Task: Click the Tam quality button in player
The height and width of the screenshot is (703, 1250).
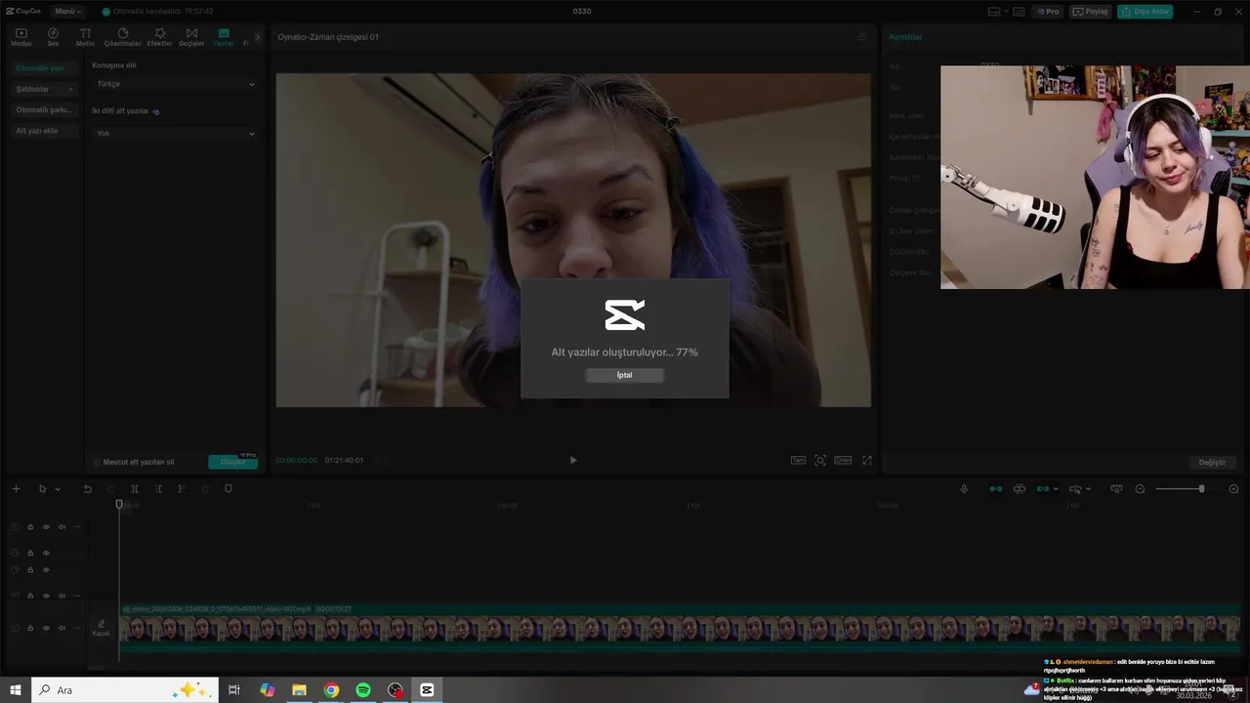Action: coord(798,460)
